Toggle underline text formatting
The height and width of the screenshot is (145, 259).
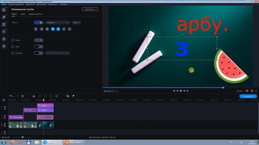tap(70, 29)
